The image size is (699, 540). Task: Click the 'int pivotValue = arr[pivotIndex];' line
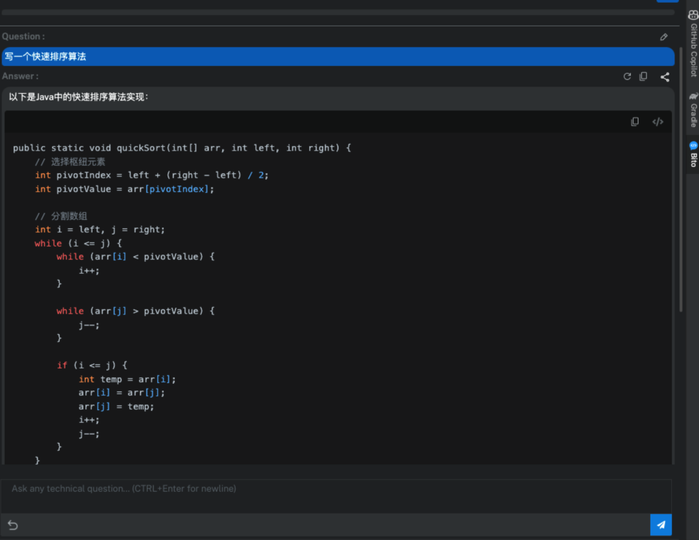124,189
